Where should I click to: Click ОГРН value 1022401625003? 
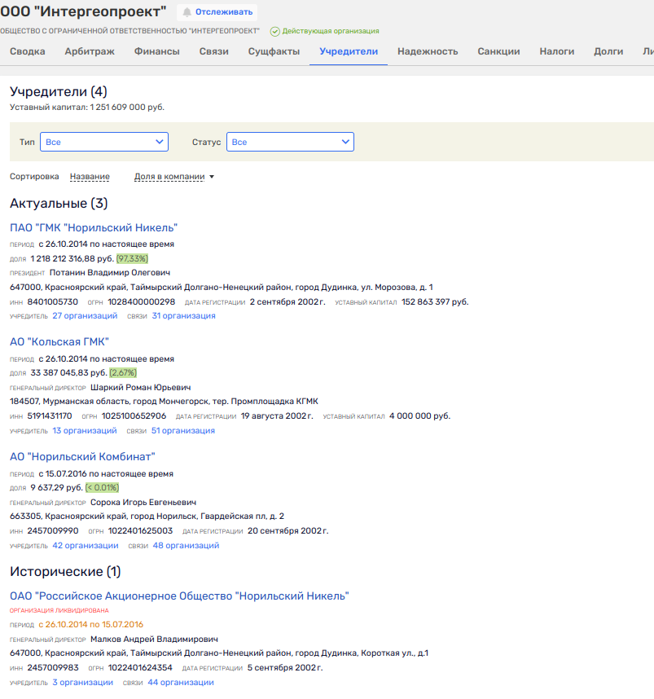(140, 531)
